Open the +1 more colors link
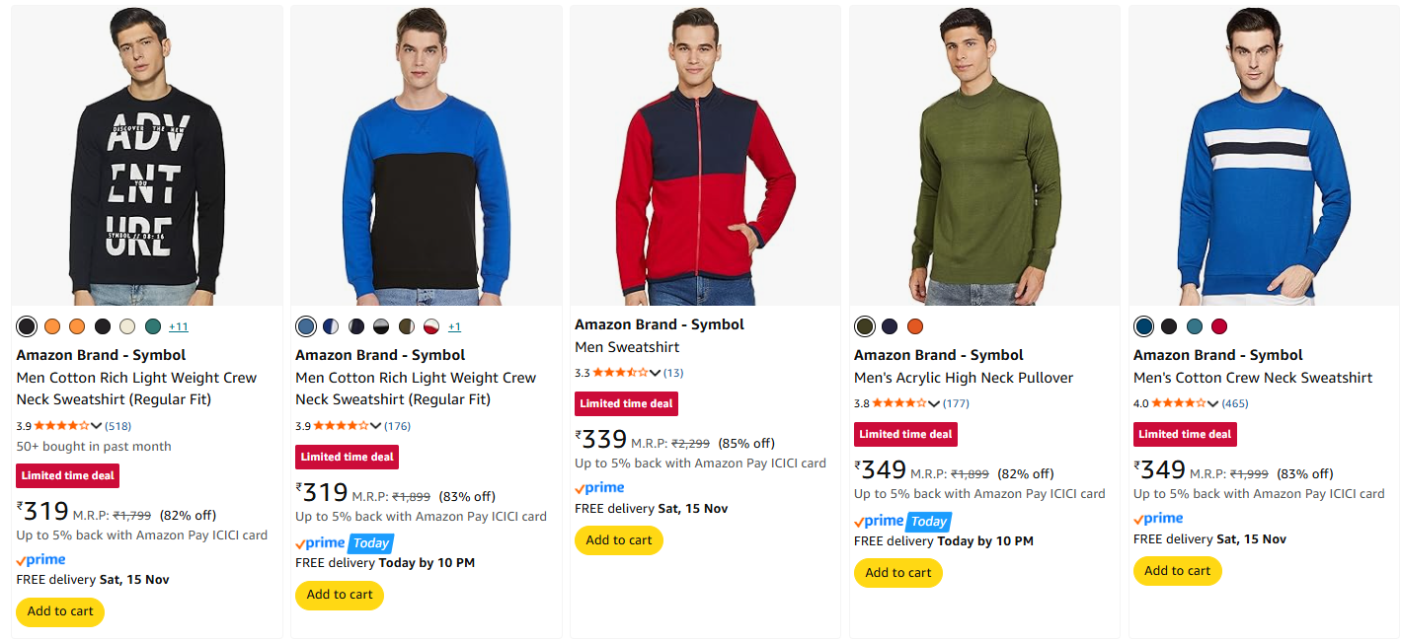Image resolution: width=1401 pixels, height=642 pixels. pos(454,326)
